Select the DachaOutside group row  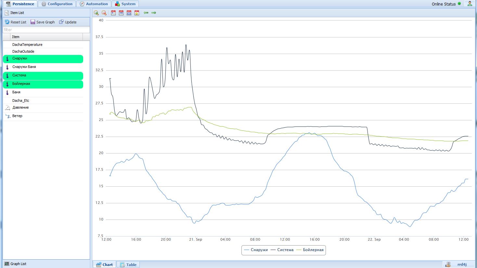point(43,51)
